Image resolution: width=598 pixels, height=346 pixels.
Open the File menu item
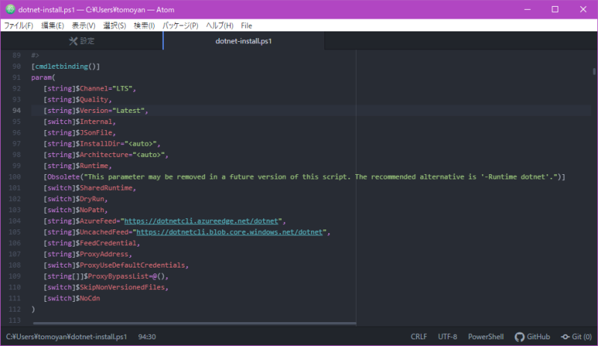click(247, 25)
